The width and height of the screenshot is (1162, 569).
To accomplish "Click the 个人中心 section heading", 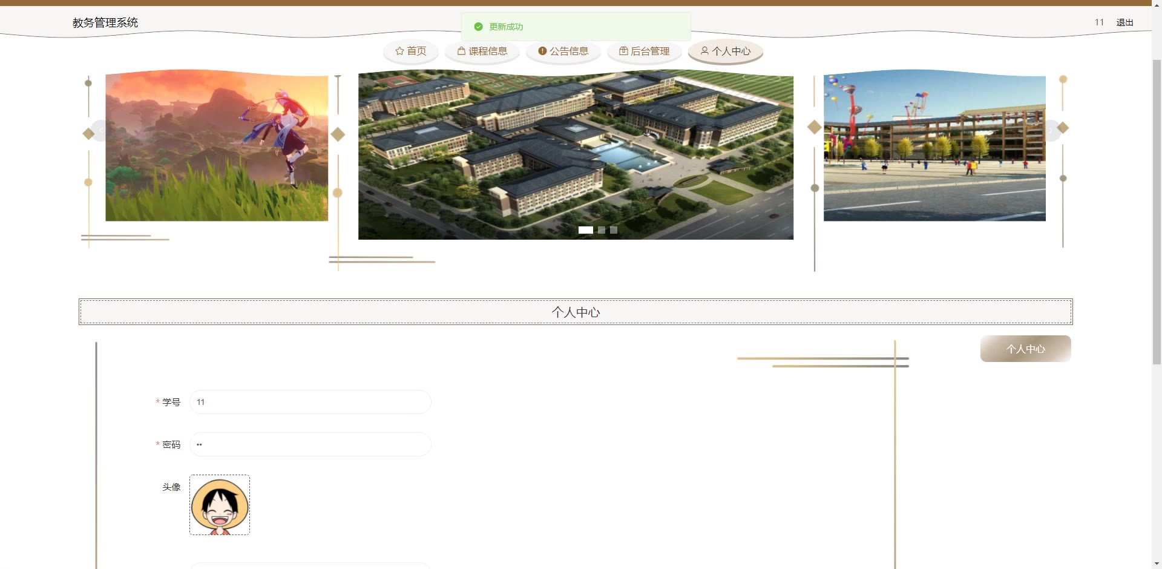I will pos(576,312).
